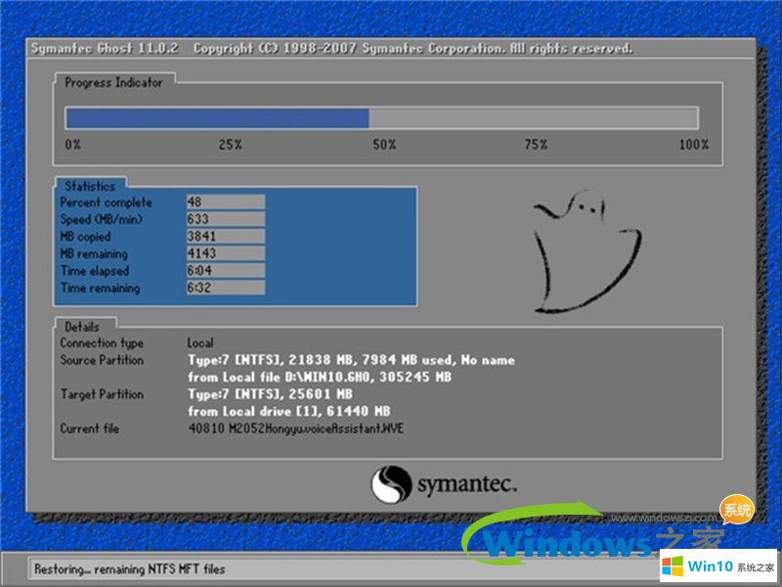Image resolution: width=782 pixels, height=587 pixels.
Task: Click the Time remaining label
Action: [101, 288]
